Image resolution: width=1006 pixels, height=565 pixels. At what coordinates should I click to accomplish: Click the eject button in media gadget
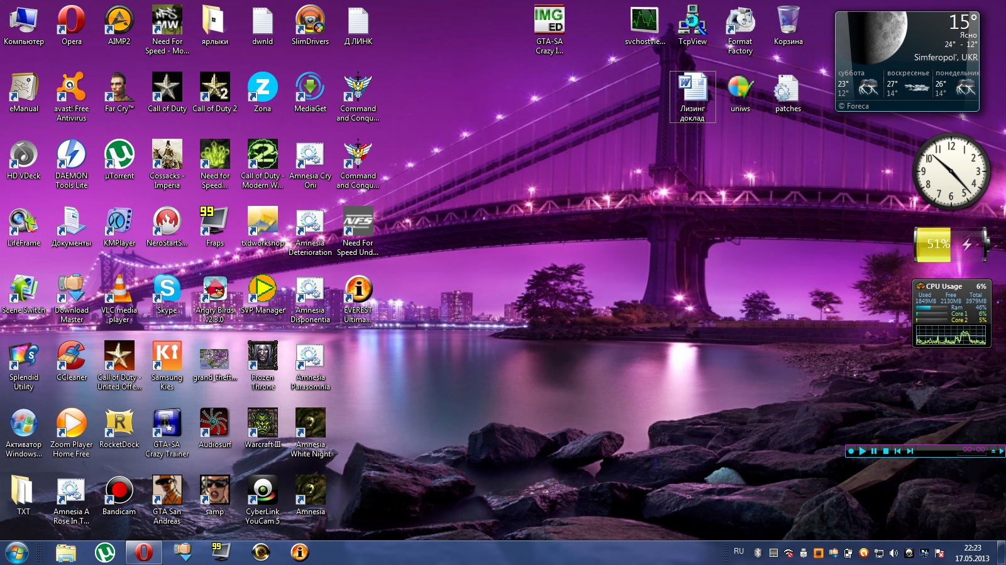pos(993,451)
